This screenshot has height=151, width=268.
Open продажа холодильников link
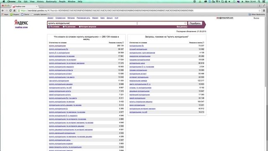(139, 60)
